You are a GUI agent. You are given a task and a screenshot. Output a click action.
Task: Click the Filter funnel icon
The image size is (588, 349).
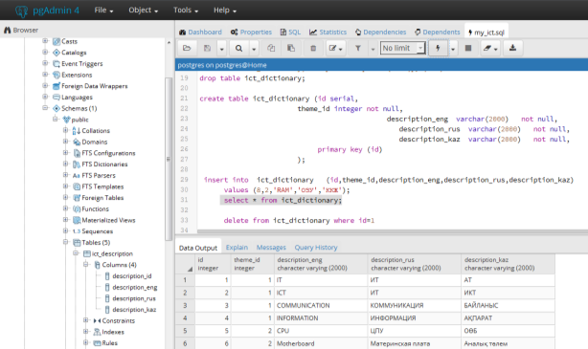pos(358,48)
